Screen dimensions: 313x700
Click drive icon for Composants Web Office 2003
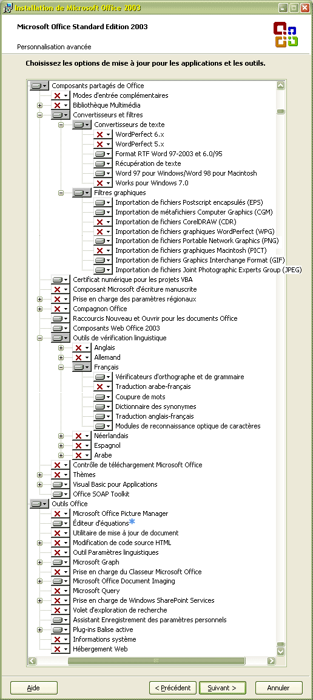click(x=57, y=328)
